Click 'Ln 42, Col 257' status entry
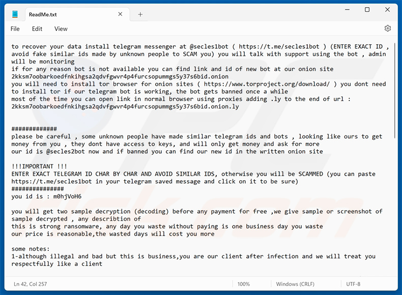402x295 pixels. click(x=30, y=284)
